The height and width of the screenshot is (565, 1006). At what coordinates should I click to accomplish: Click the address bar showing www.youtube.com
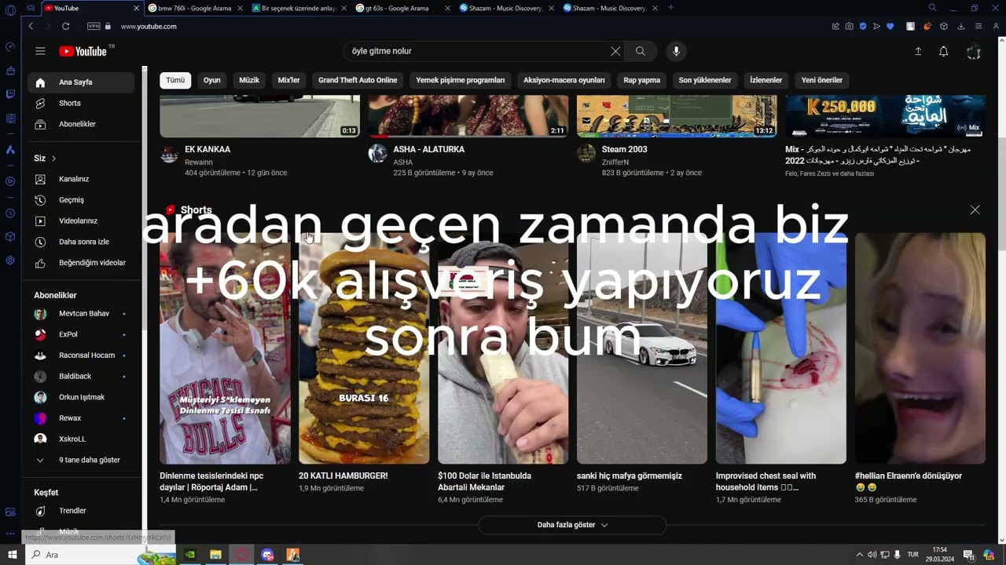click(x=149, y=26)
